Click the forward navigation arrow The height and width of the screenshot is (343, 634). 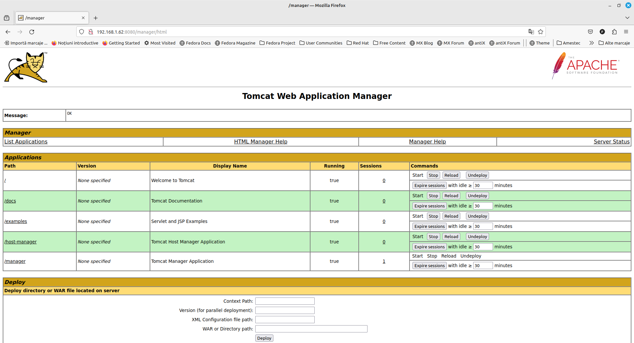(20, 32)
